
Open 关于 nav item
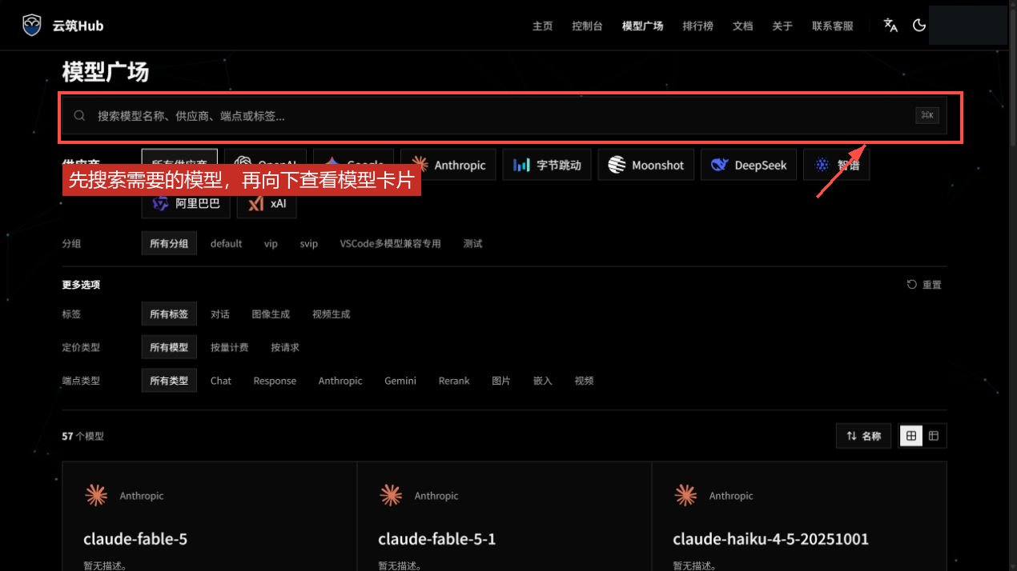[x=782, y=26]
